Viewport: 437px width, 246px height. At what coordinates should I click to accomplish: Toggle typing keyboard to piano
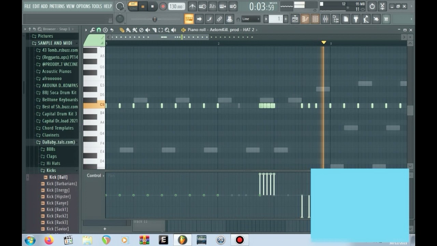(x=189, y=19)
